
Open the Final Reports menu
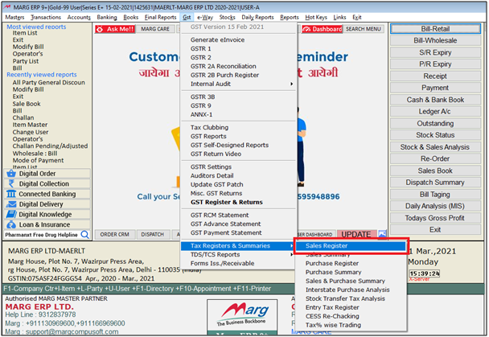click(160, 17)
